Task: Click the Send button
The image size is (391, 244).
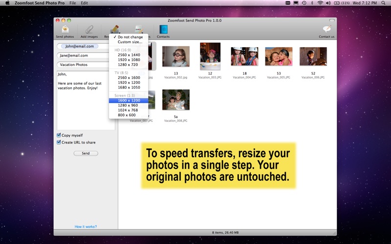Action: [x=86, y=153]
